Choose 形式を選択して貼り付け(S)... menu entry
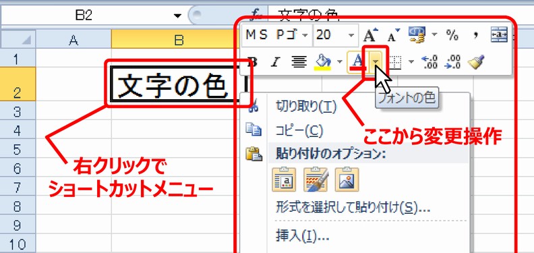 pyautogui.click(x=353, y=206)
